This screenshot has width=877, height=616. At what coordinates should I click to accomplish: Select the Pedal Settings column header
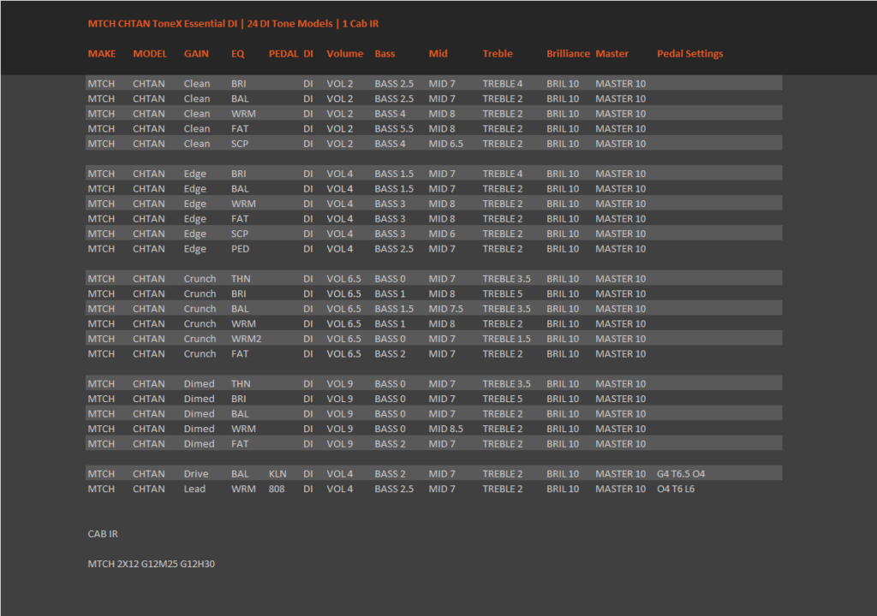coord(689,54)
